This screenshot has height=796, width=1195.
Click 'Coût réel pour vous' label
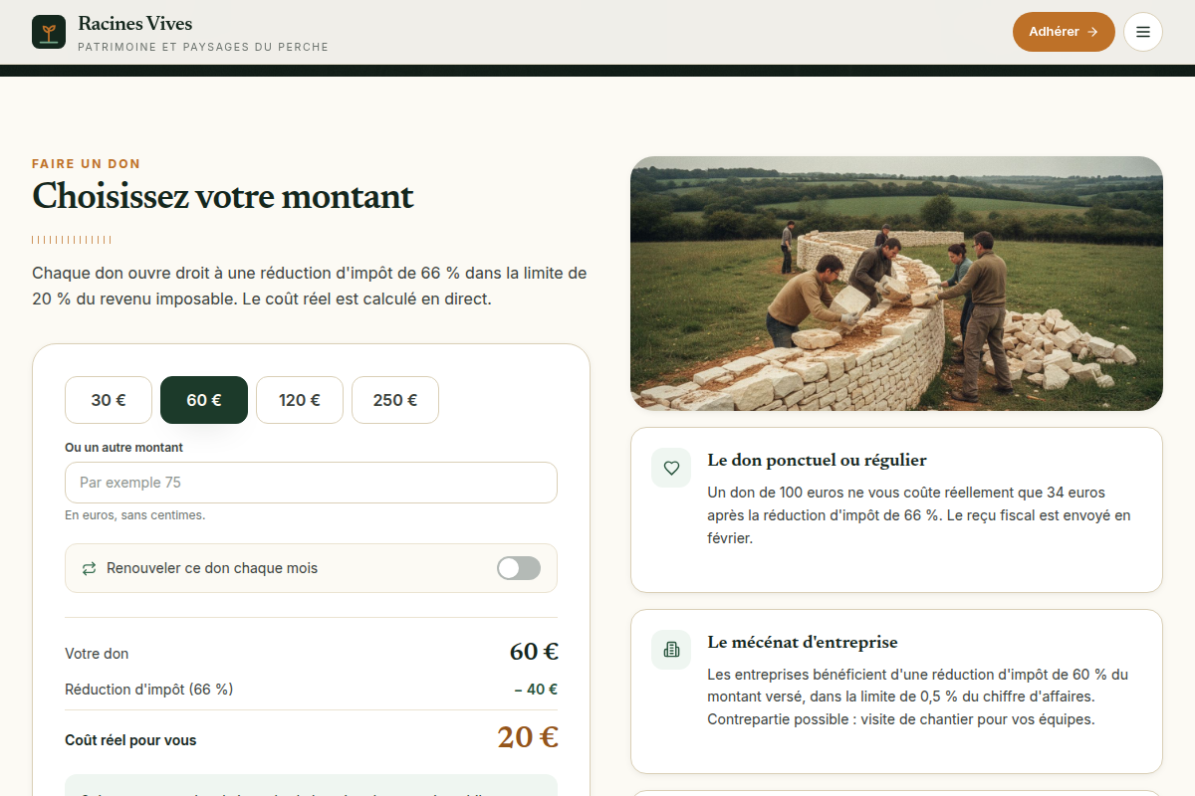(130, 740)
